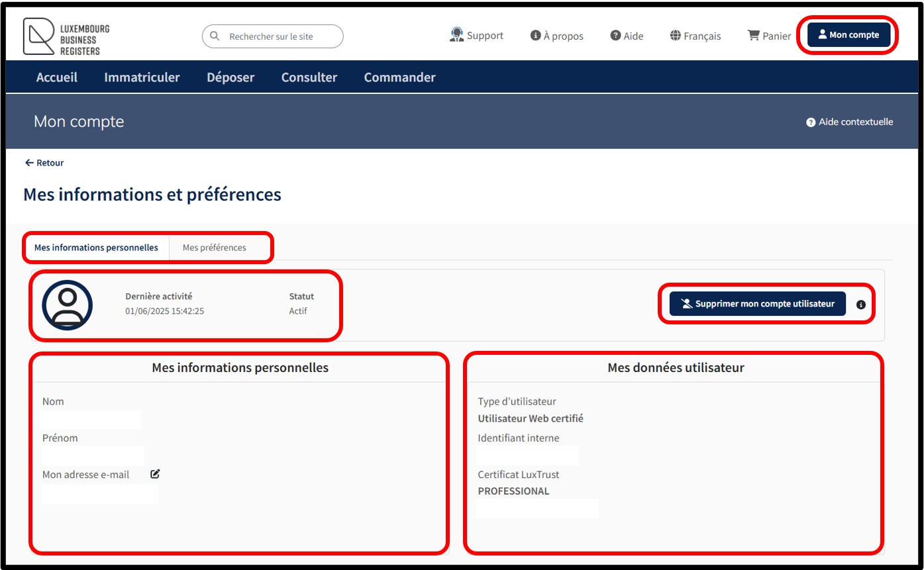Open the Immatriculer menu
This screenshot has height=570, width=924.
142,77
